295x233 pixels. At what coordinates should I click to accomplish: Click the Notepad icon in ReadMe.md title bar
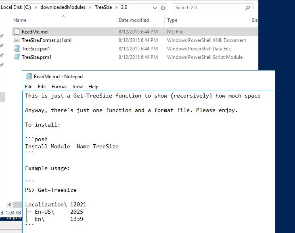[x=29, y=76]
